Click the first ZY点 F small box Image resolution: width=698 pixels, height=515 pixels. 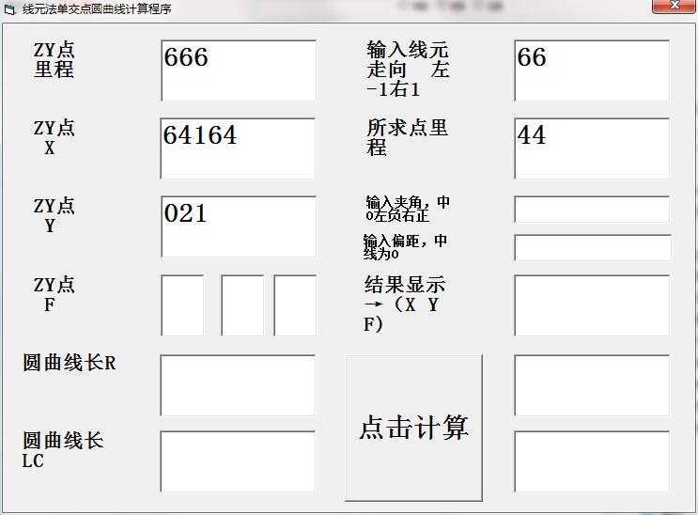click(182, 305)
